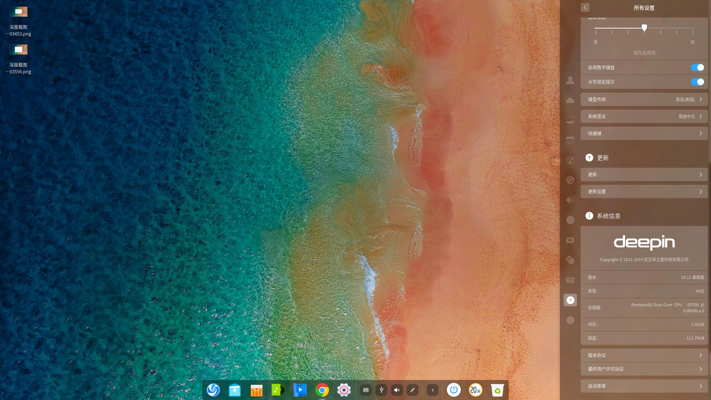Click the back arrow button in settings header
Image resolution: width=711 pixels, height=400 pixels.
click(585, 7)
